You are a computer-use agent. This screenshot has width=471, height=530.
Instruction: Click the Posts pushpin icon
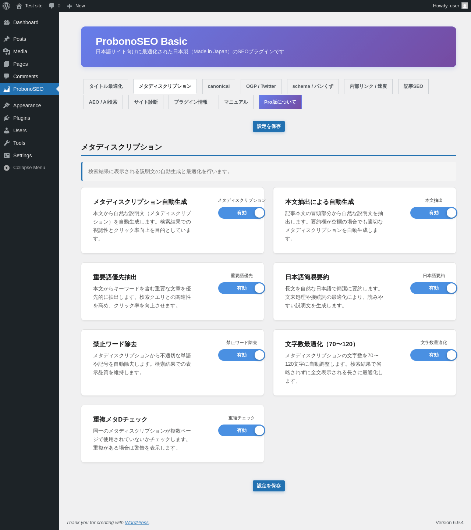[7, 39]
